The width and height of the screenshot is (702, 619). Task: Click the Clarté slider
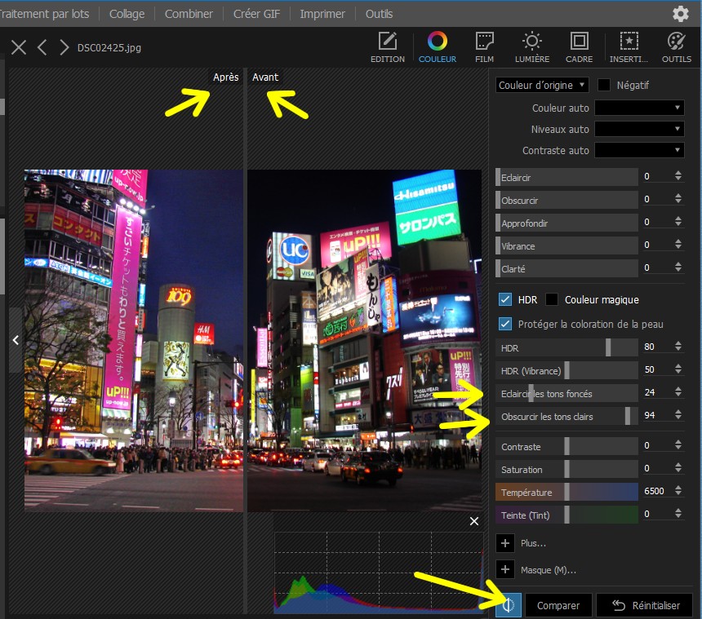(566, 268)
